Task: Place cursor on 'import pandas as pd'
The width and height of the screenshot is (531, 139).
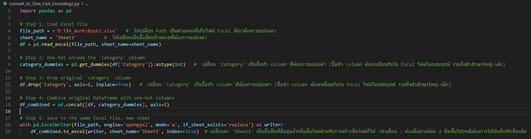Action: [46, 11]
